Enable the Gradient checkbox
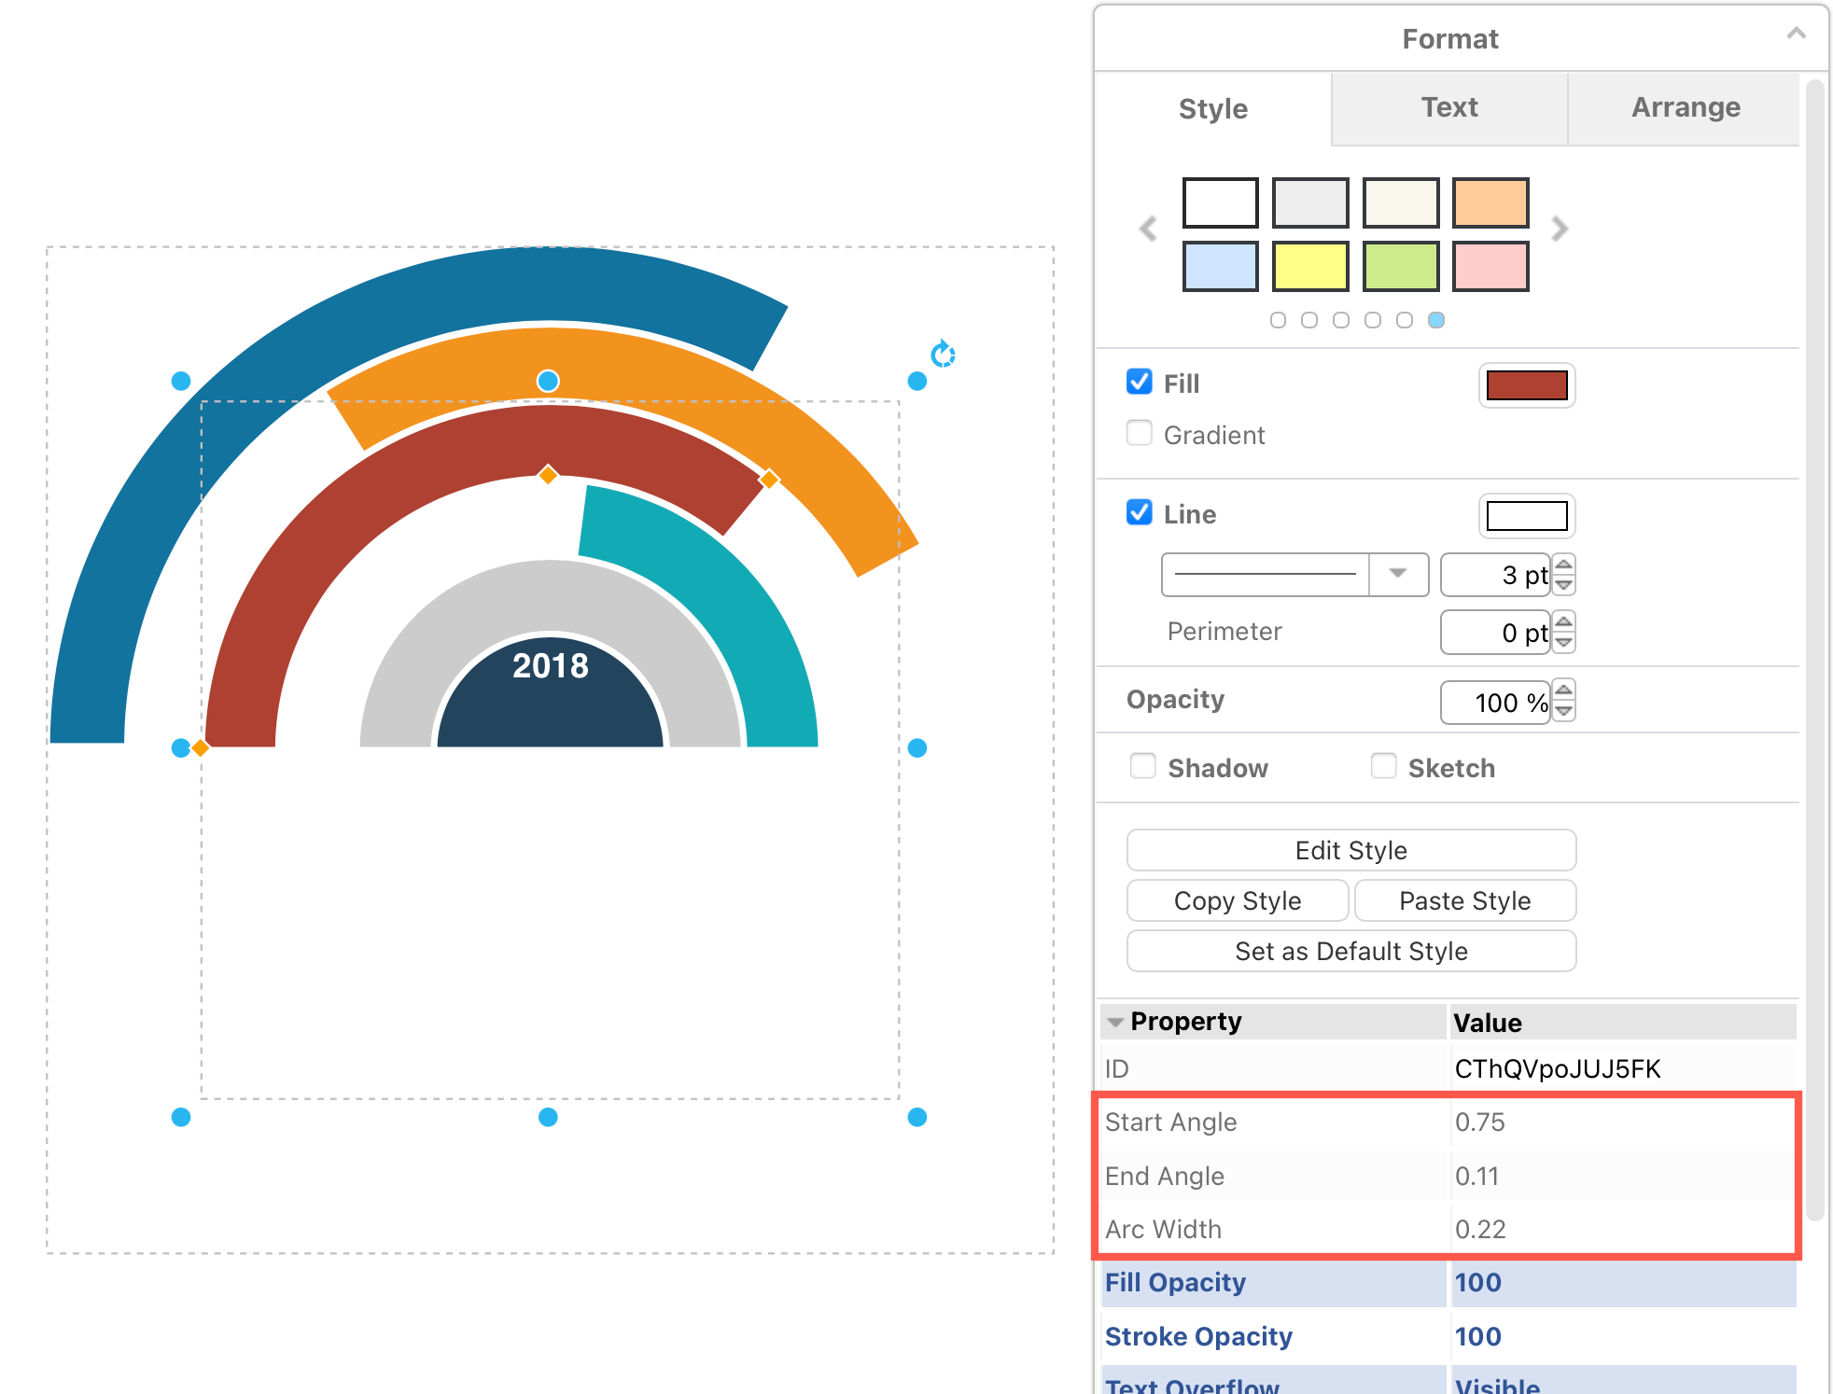The image size is (1833, 1394). 1140,434
